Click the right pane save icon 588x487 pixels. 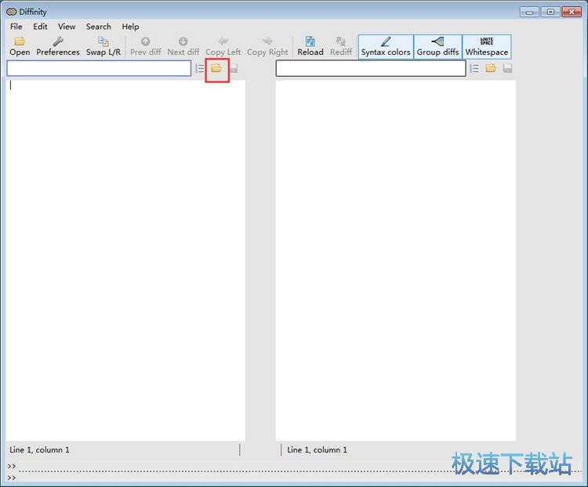point(508,69)
